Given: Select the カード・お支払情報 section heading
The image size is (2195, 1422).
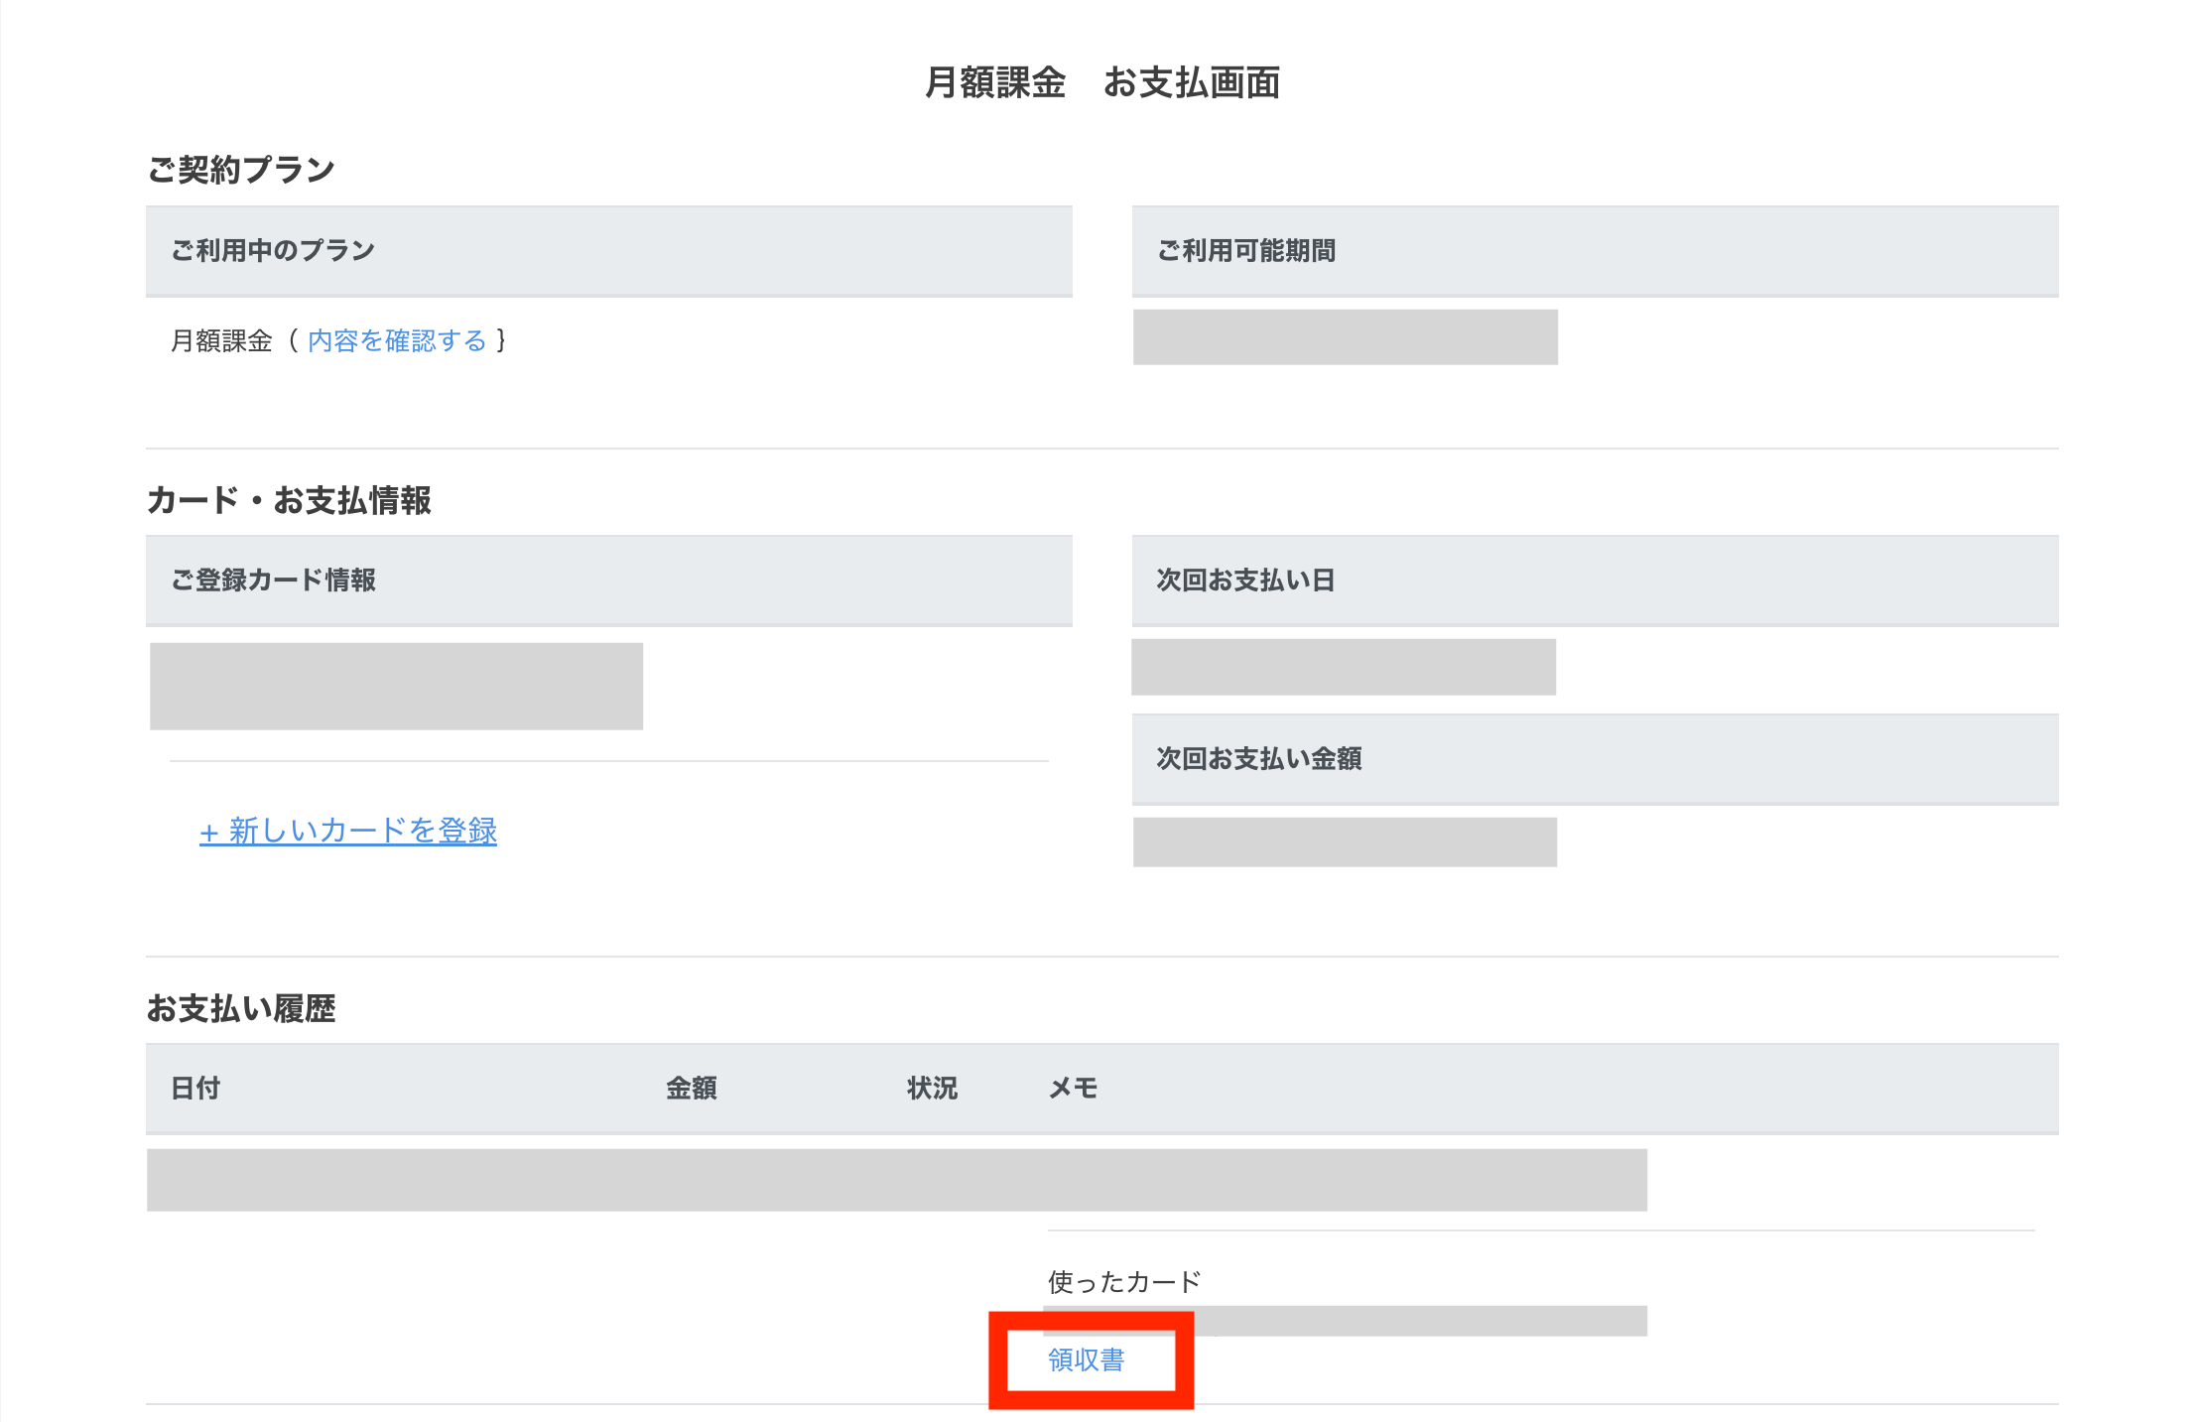Looking at the screenshot, I should point(289,500).
